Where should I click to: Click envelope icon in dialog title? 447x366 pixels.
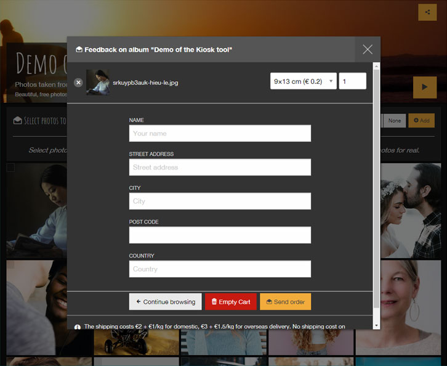(79, 49)
